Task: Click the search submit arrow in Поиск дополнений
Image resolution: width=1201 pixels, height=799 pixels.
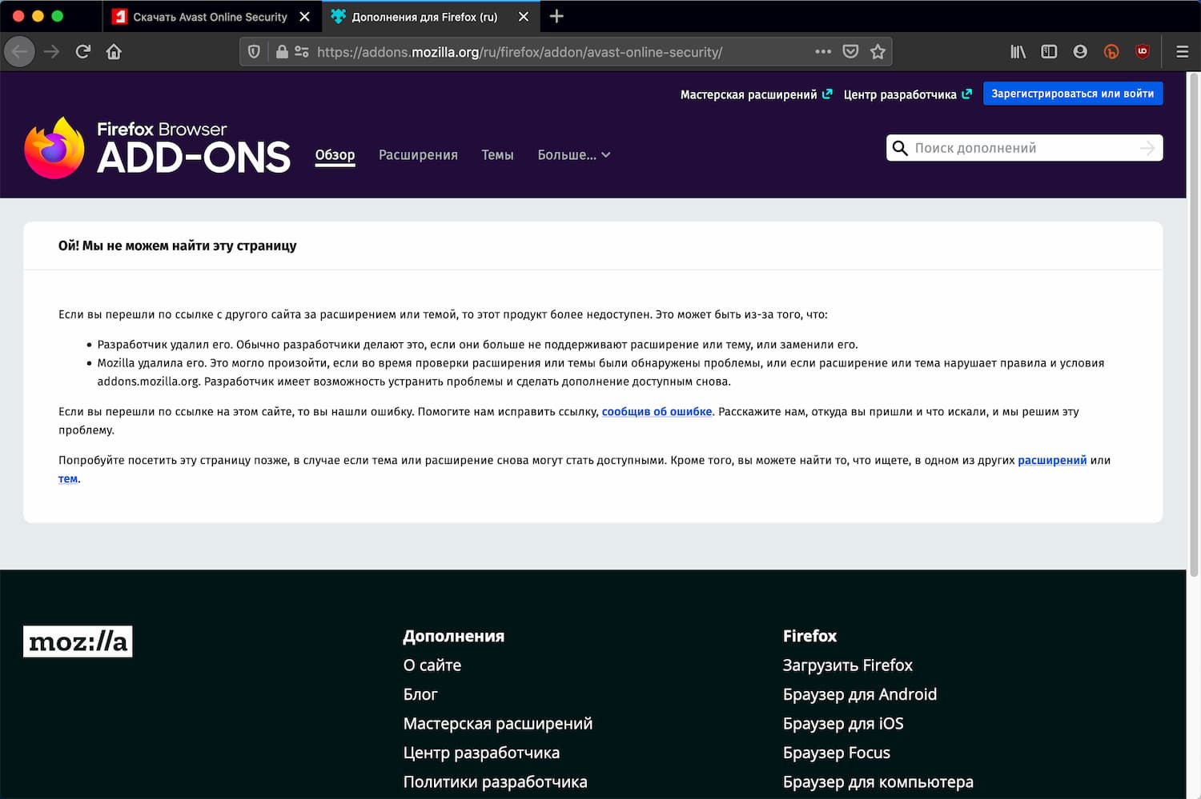Action: tap(1147, 148)
